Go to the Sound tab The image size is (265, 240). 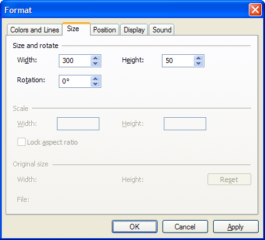pyautogui.click(x=162, y=30)
